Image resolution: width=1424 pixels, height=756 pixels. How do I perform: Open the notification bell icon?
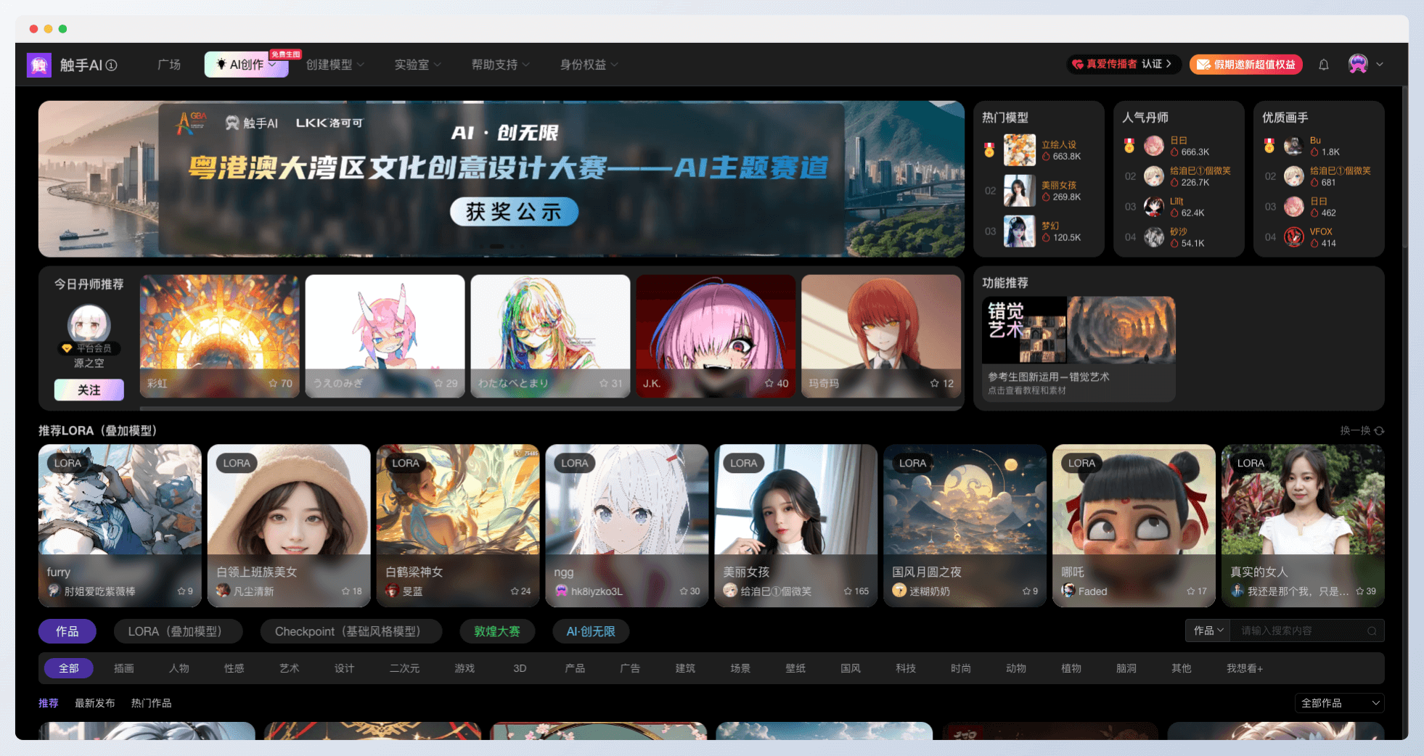[1323, 65]
